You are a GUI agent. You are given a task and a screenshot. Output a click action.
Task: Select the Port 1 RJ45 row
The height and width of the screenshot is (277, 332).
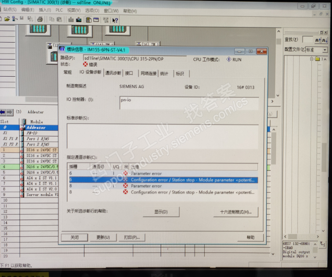(29, 138)
